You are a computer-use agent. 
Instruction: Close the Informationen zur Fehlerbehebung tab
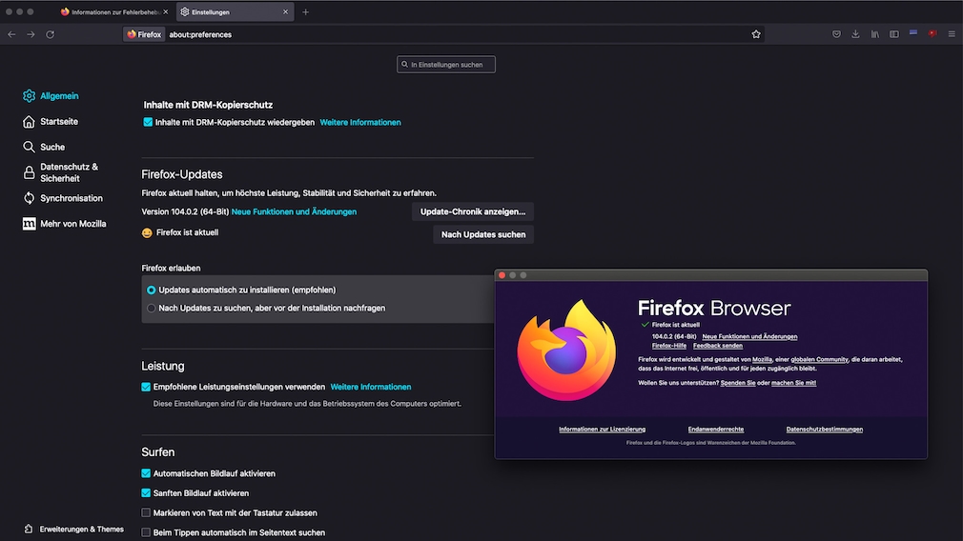click(166, 11)
